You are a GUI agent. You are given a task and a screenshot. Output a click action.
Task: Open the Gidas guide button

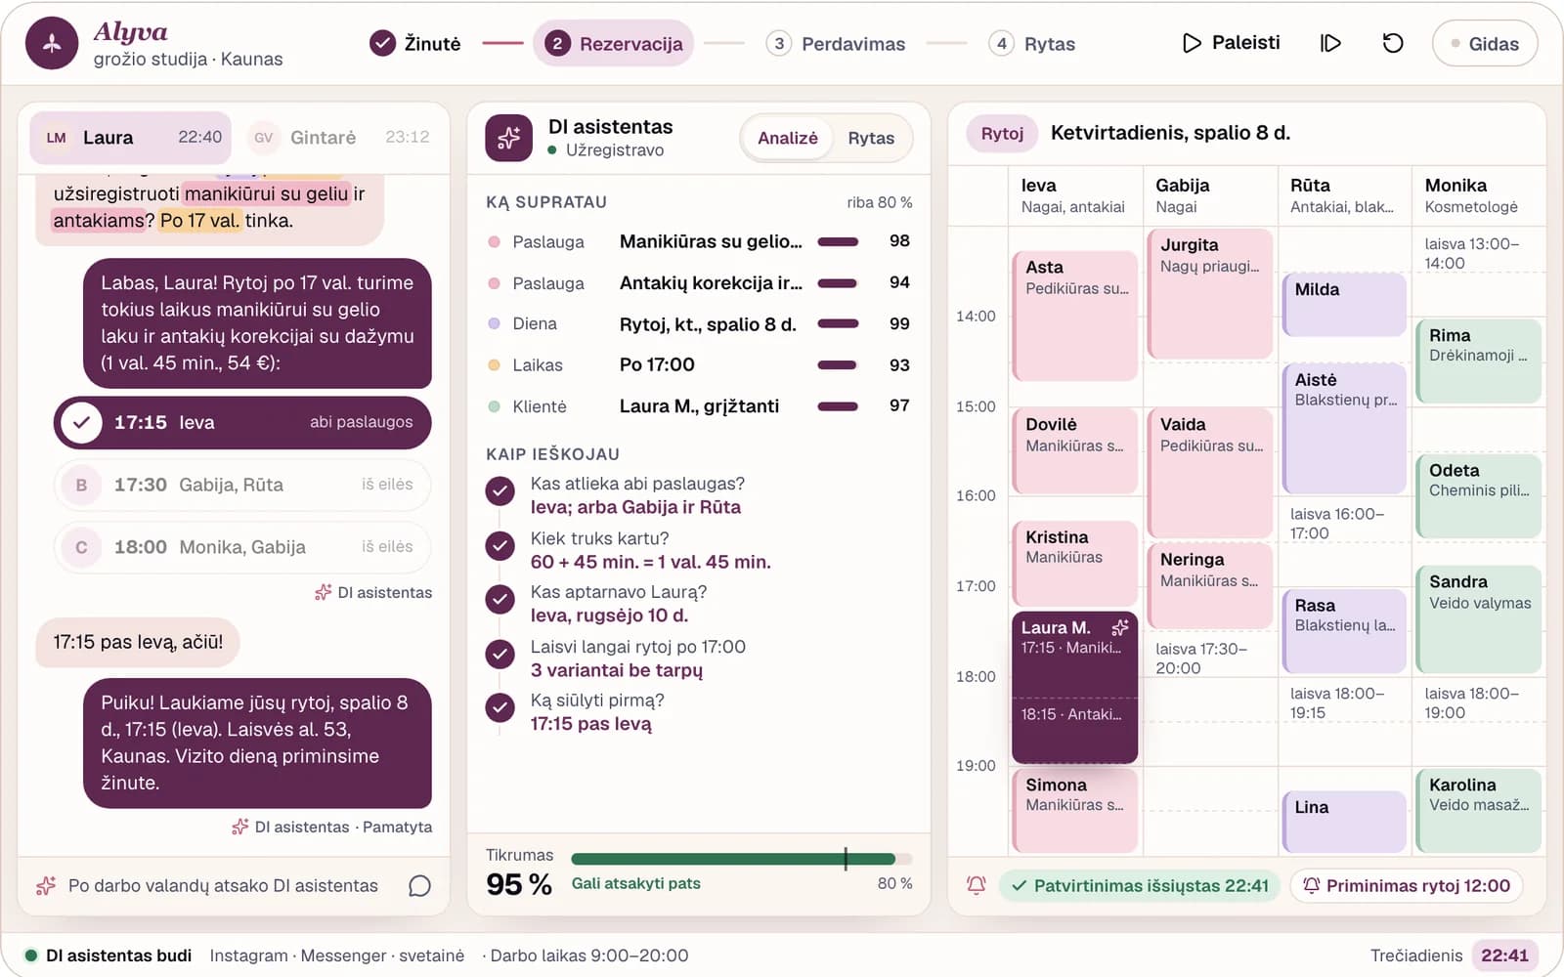coord(1484,44)
